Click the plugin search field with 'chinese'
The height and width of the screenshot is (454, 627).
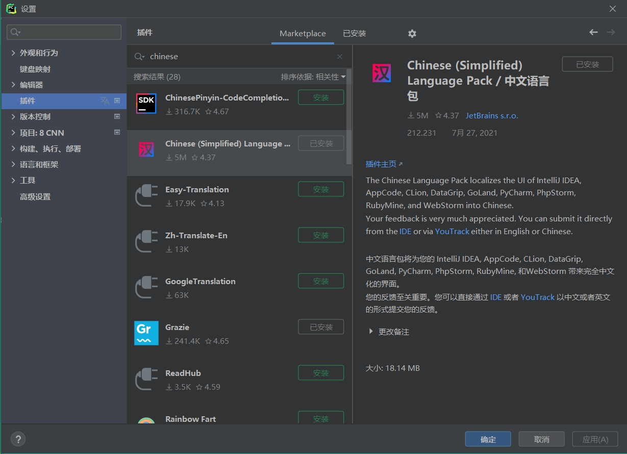coord(240,57)
